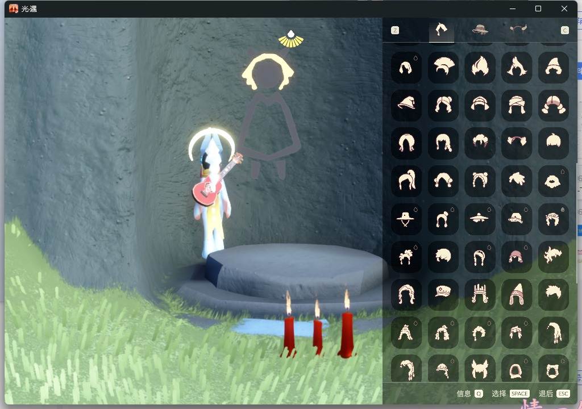
Task: Choose the floppy witch hat hairstyle
Action: (406, 105)
